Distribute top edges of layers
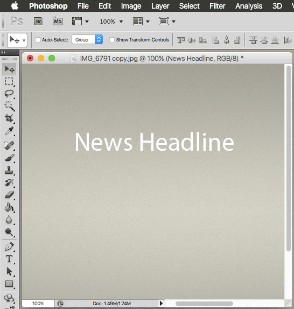 pyautogui.click(x=253, y=40)
